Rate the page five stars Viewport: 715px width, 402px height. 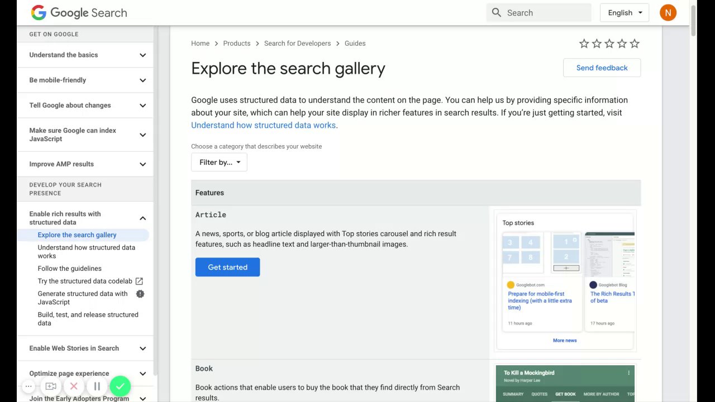tap(634, 44)
